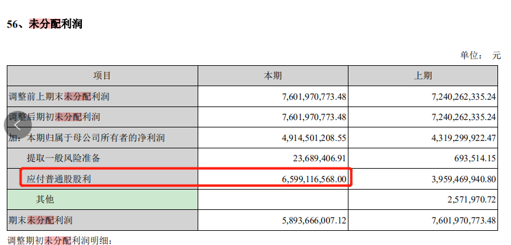Select the 项目 column header
511x245 pixels.
click(x=102, y=76)
